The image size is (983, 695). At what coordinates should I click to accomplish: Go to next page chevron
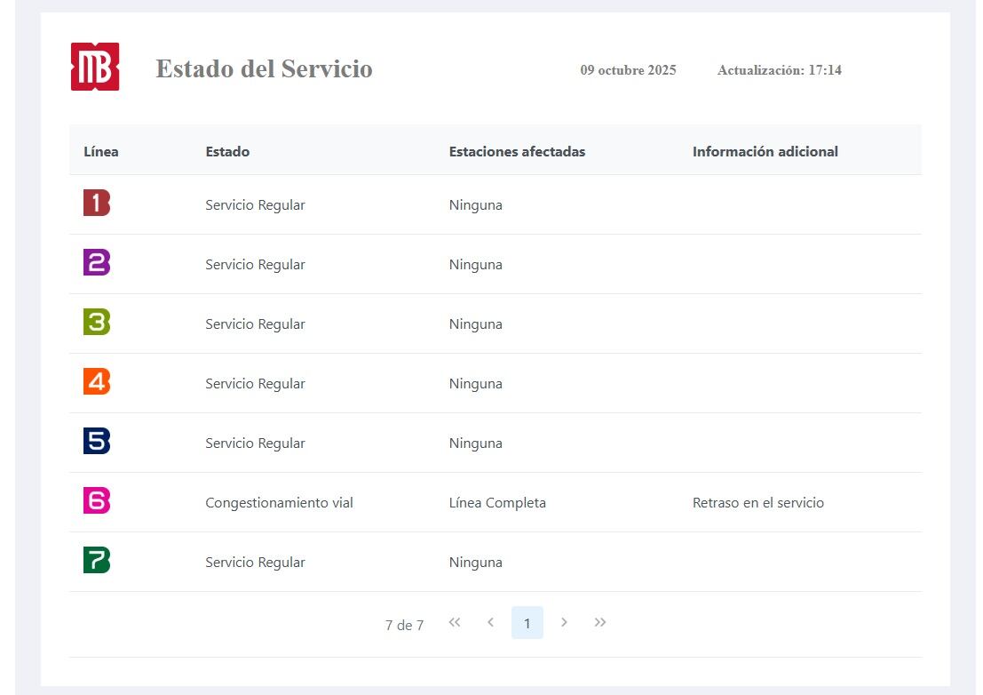point(564,622)
